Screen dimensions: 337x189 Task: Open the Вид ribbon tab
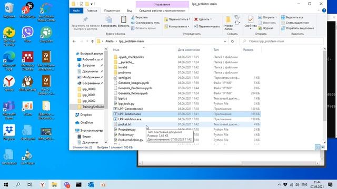[x=129, y=10]
